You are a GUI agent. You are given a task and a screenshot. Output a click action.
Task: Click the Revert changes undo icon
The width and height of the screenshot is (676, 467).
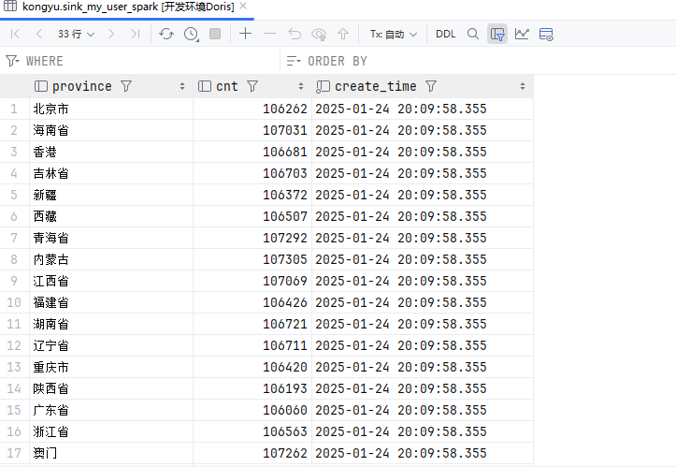pos(295,34)
